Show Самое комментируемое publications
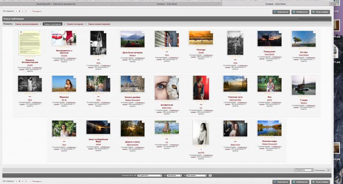The image size is (343, 184). 99,24
